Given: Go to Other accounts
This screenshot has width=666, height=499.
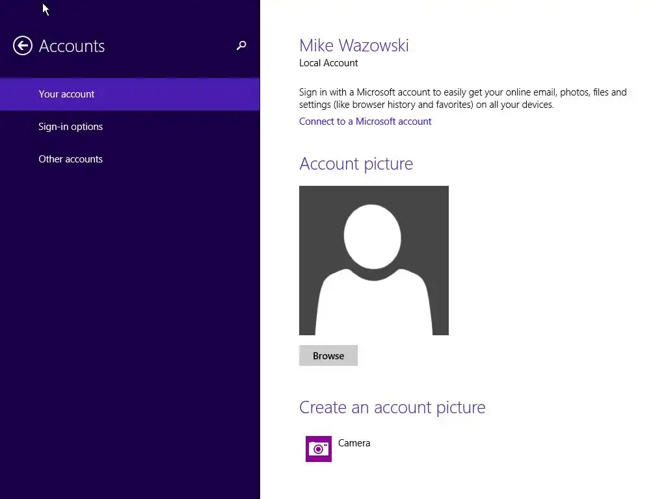Looking at the screenshot, I should (x=130, y=159).
